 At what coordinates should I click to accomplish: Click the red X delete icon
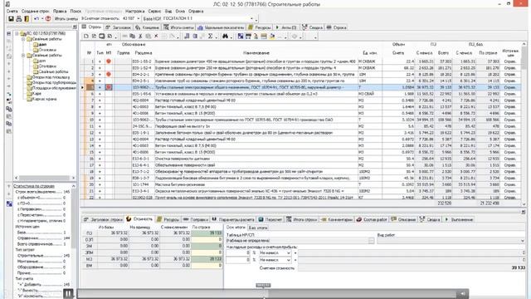156,36
